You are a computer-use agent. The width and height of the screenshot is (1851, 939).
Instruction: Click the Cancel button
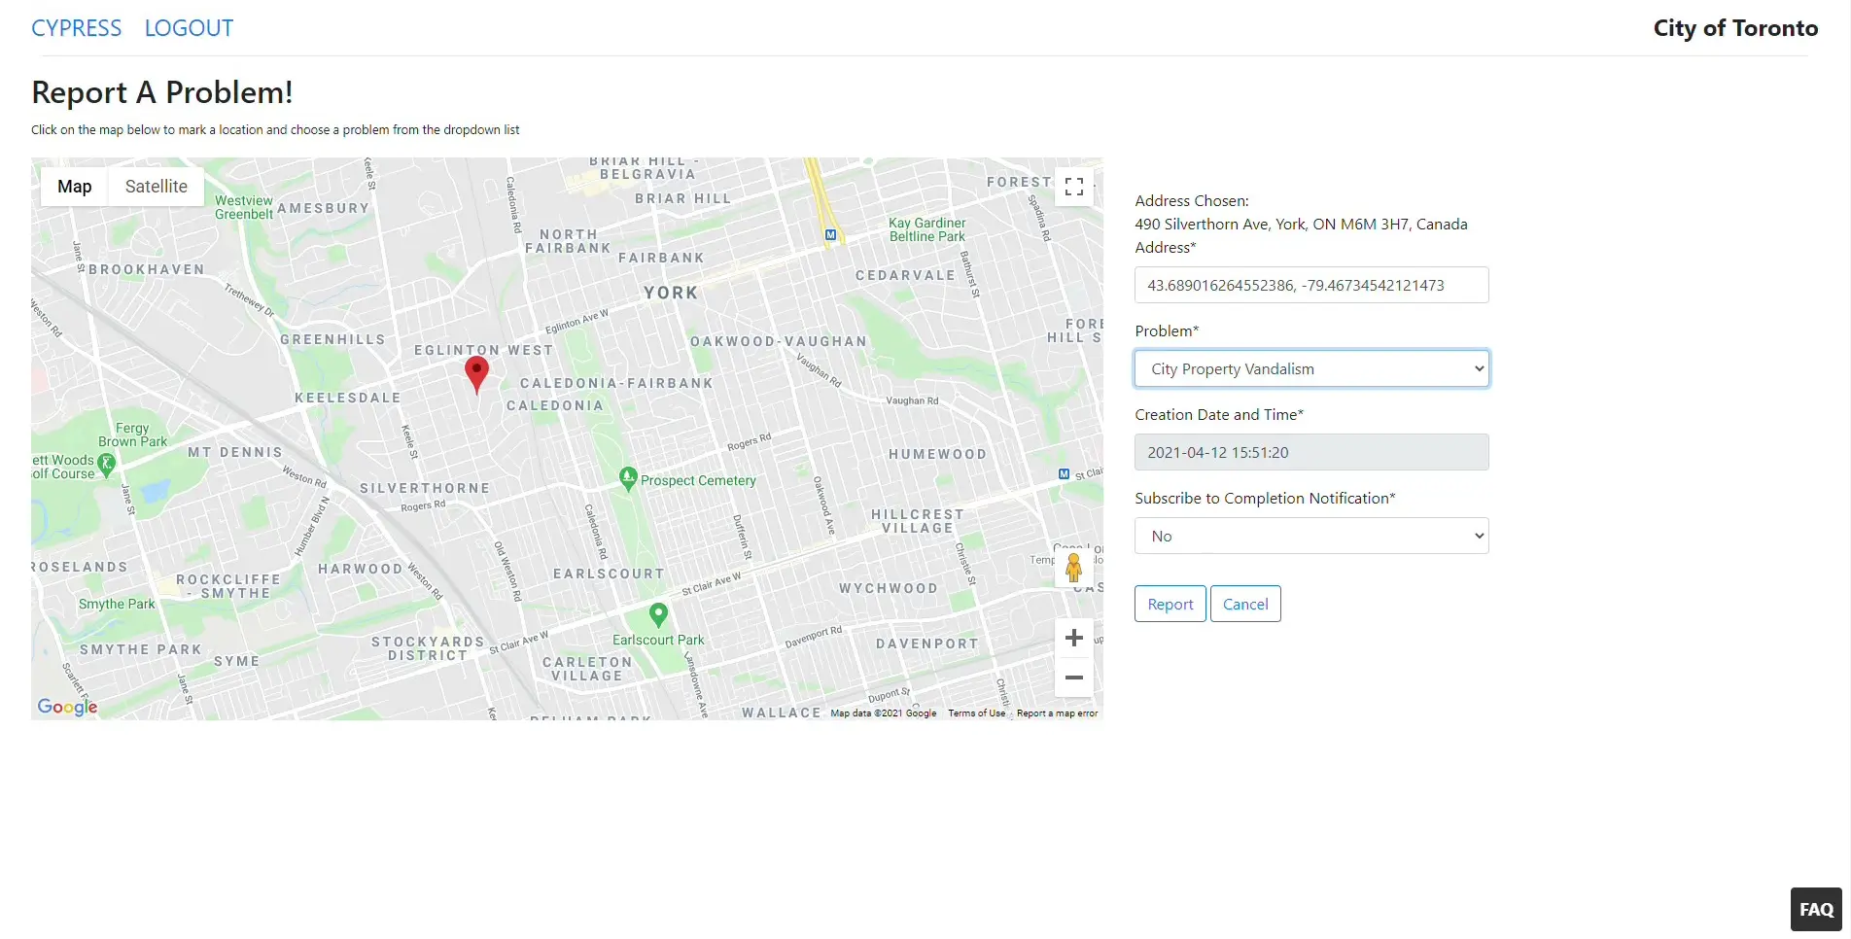pos(1245,604)
